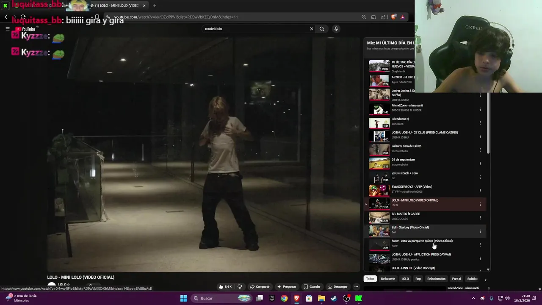
Task: Select the De la serie chip
Action: pyautogui.click(x=388, y=279)
